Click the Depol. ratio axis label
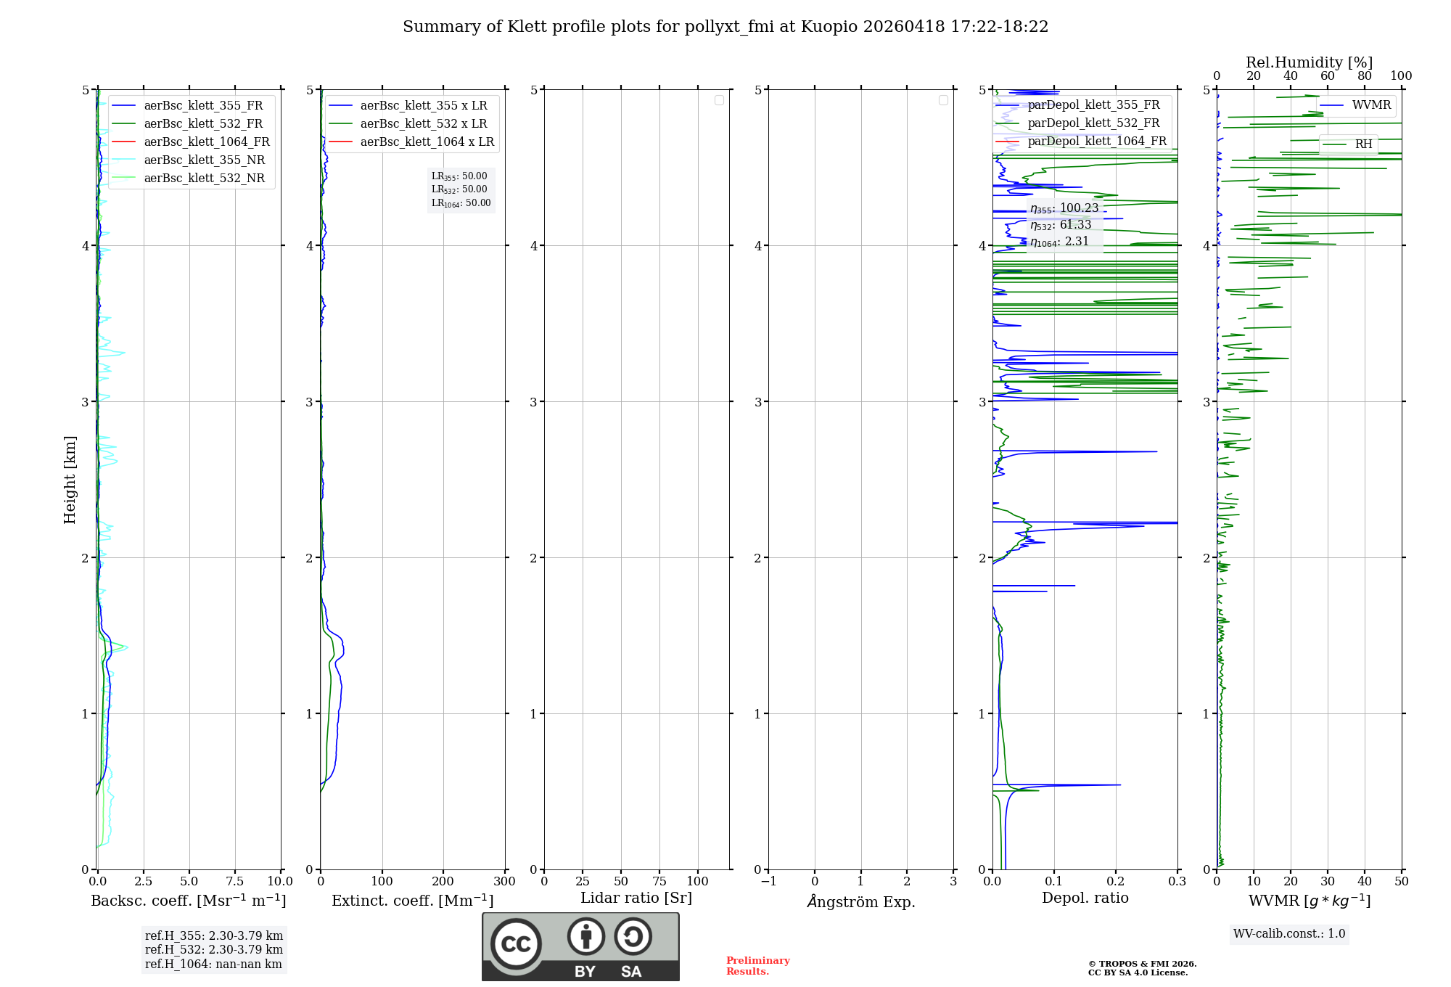 (x=1085, y=898)
